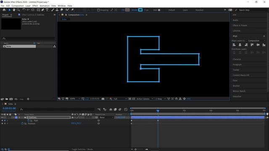The image size is (269, 151).
Task: Select the Selection arrow tool
Action: coord(9,10)
